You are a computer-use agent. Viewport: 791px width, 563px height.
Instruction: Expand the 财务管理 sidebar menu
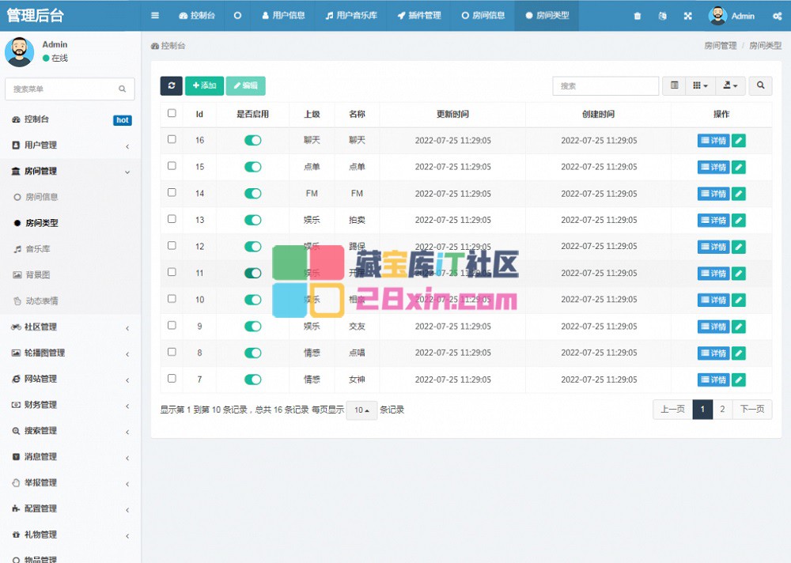(70, 405)
